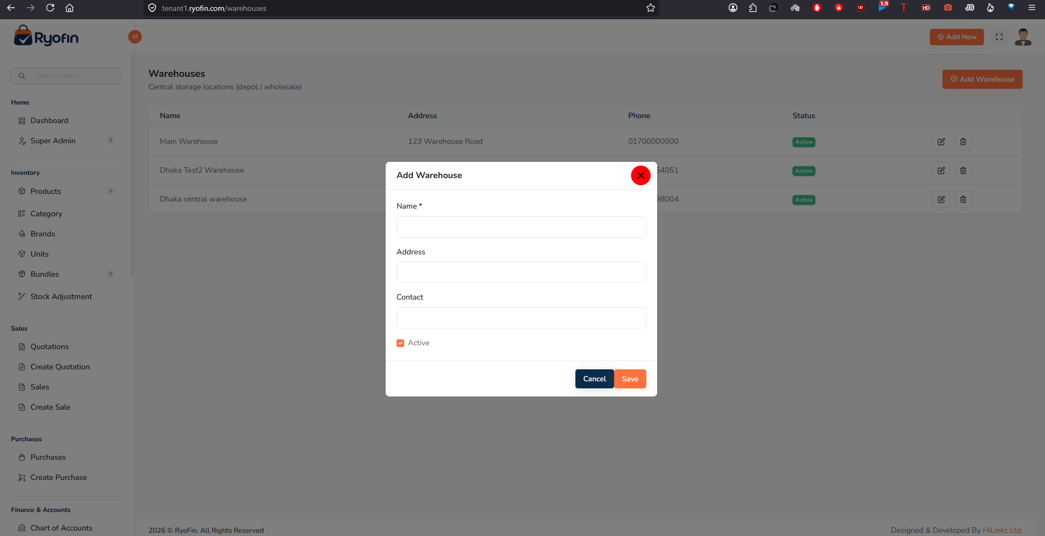Toggle the Active checkbox
Image resolution: width=1045 pixels, height=536 pixels.
(x=400, y=343)
